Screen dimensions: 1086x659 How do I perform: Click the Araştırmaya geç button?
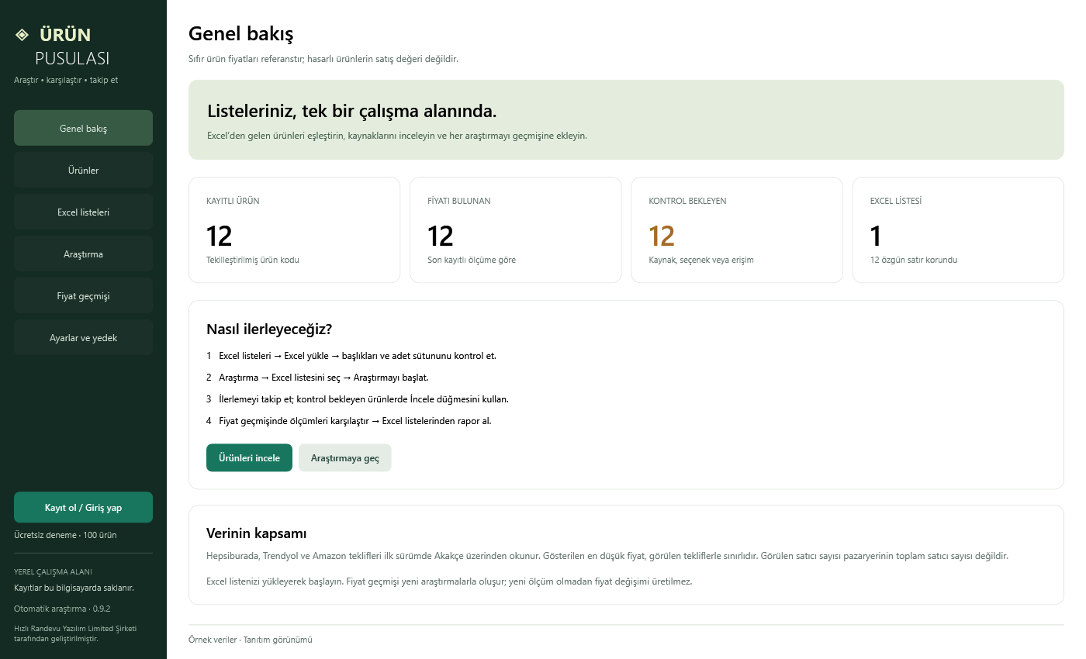click(345, 457)
